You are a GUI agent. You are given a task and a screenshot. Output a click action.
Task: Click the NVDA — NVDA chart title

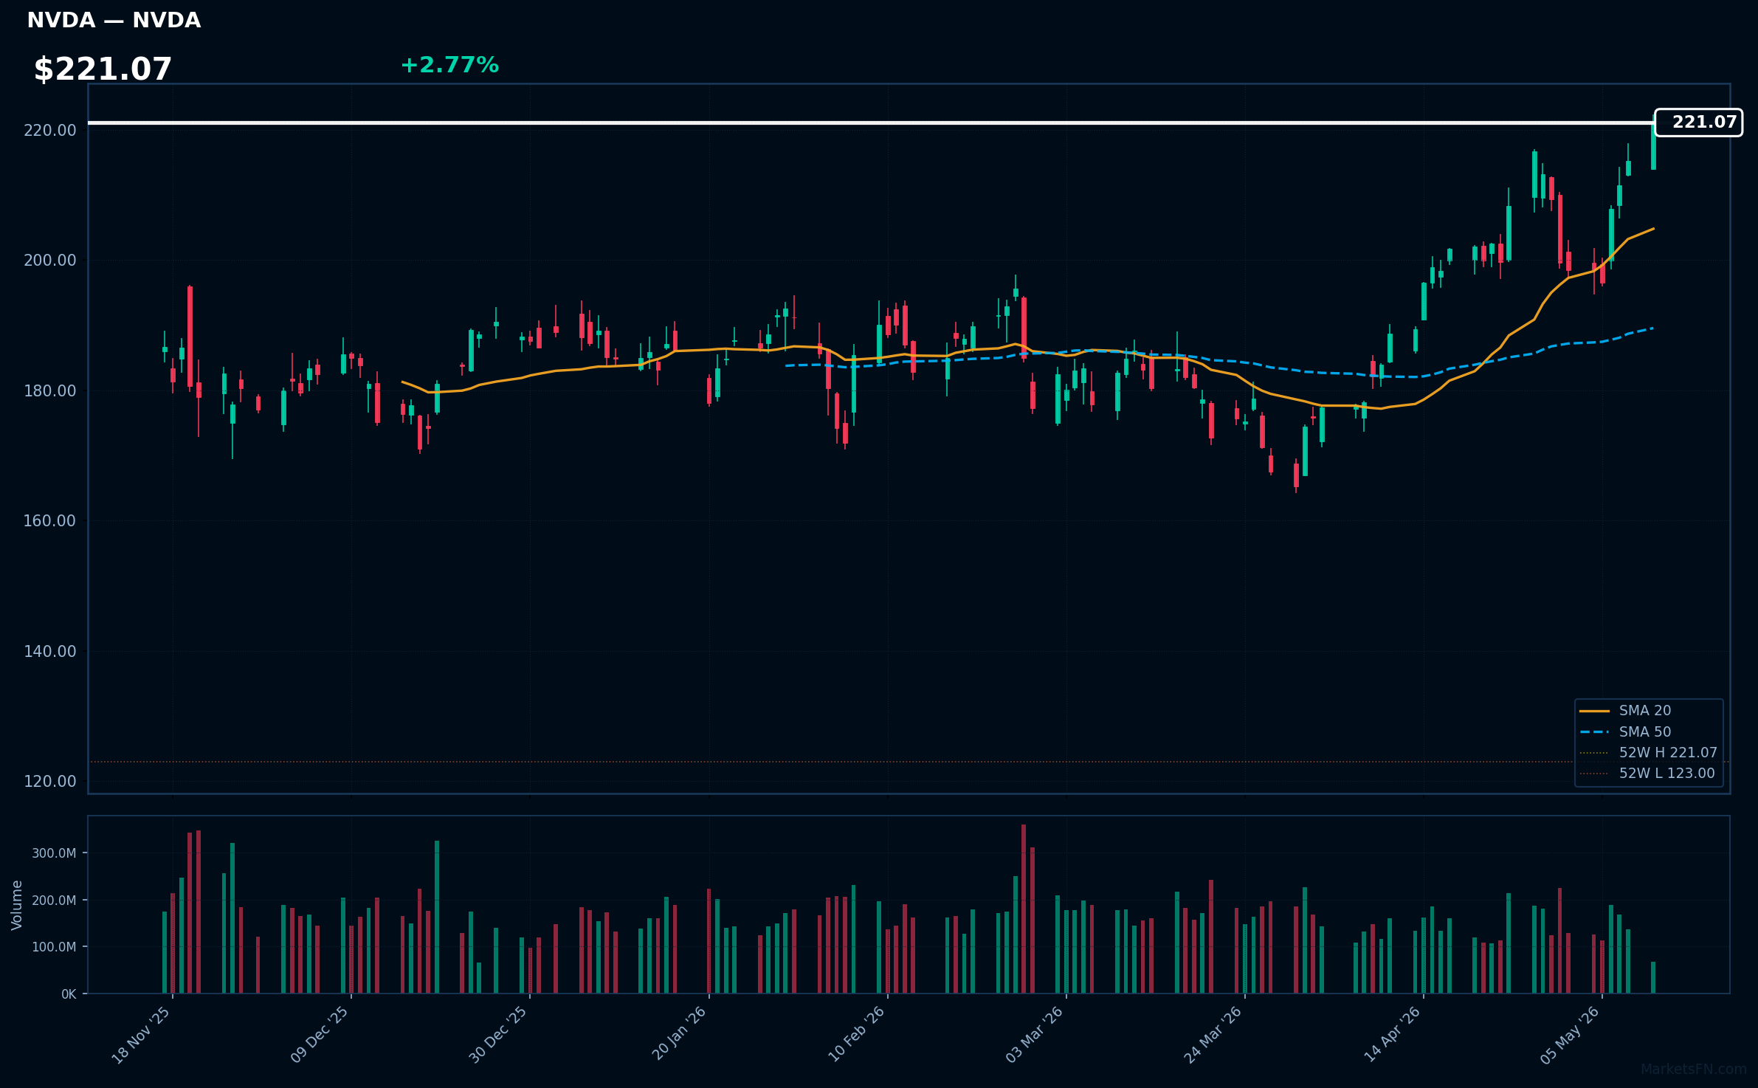click(114, 21)
